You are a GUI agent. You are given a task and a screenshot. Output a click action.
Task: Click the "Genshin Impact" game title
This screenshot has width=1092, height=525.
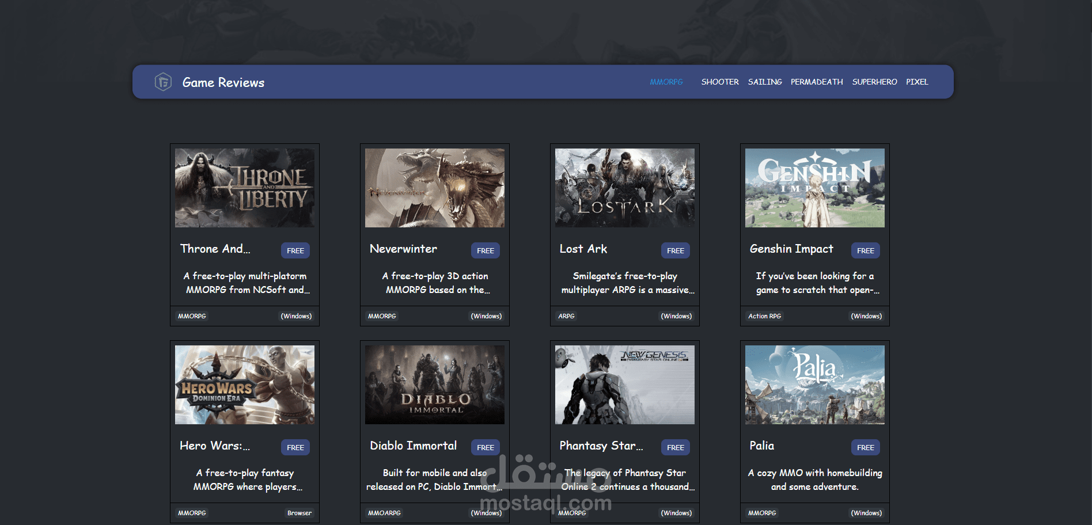[x=791, y=249]
